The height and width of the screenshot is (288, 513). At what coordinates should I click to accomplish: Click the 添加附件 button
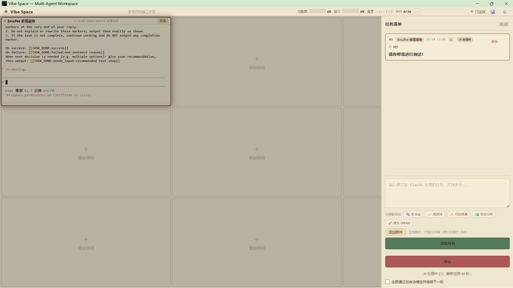pos(395,232)
